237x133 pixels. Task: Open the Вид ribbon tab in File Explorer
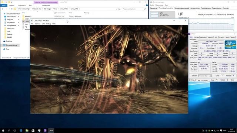(x=30, y=6)
